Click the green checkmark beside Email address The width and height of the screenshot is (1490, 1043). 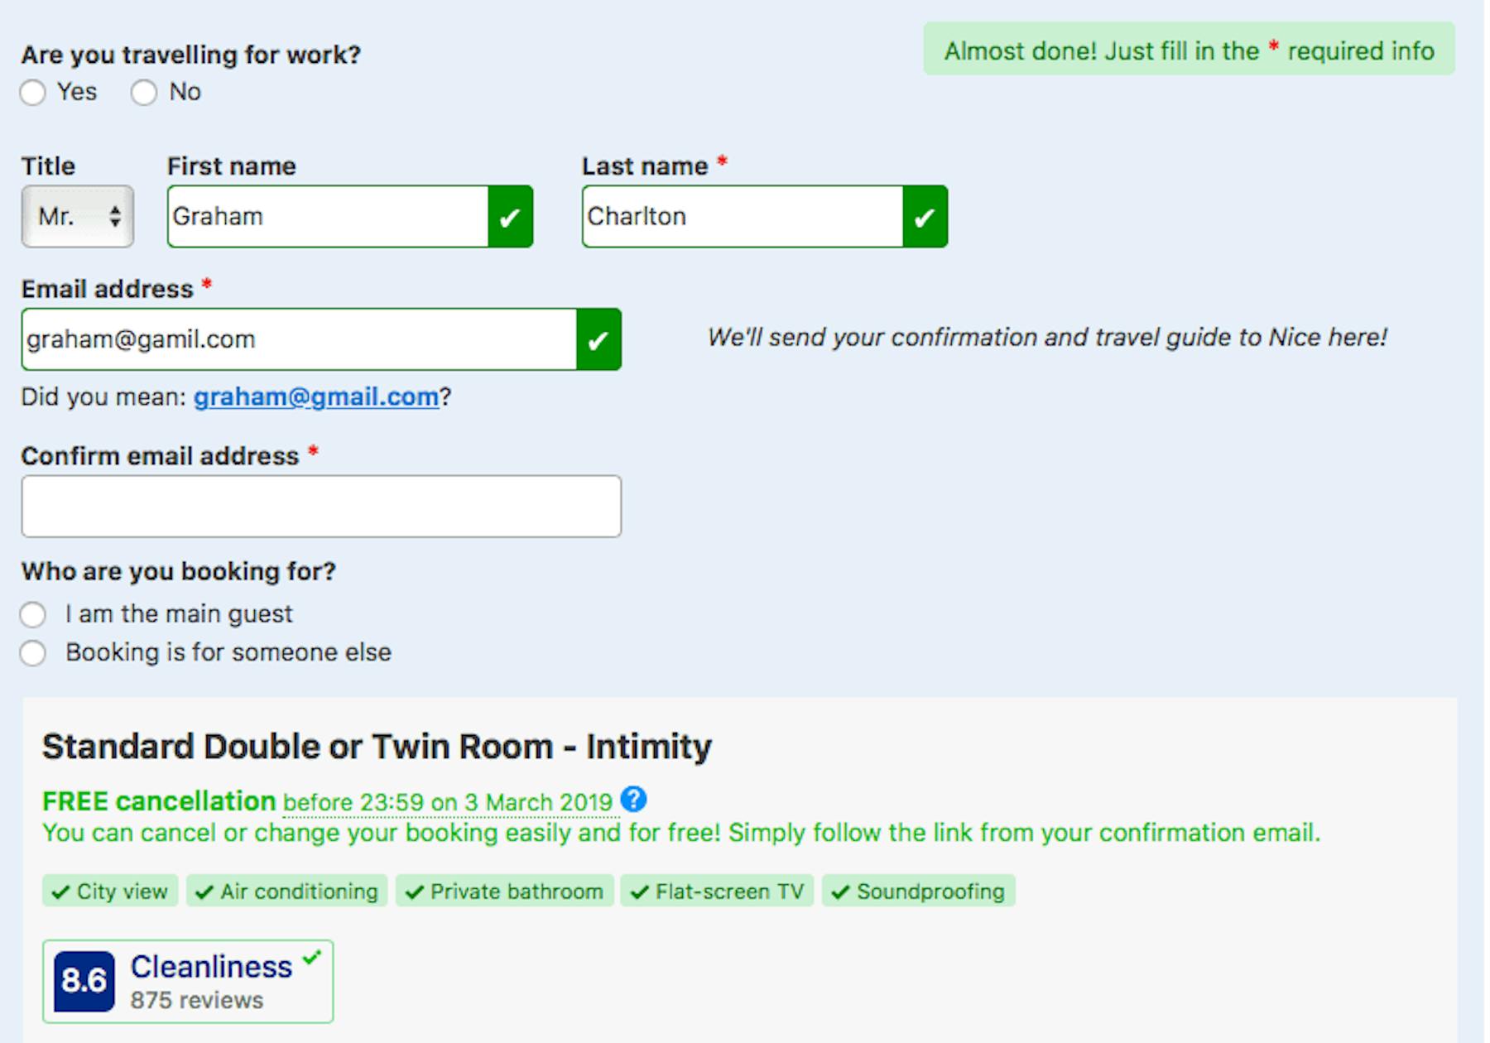point(598,339)
